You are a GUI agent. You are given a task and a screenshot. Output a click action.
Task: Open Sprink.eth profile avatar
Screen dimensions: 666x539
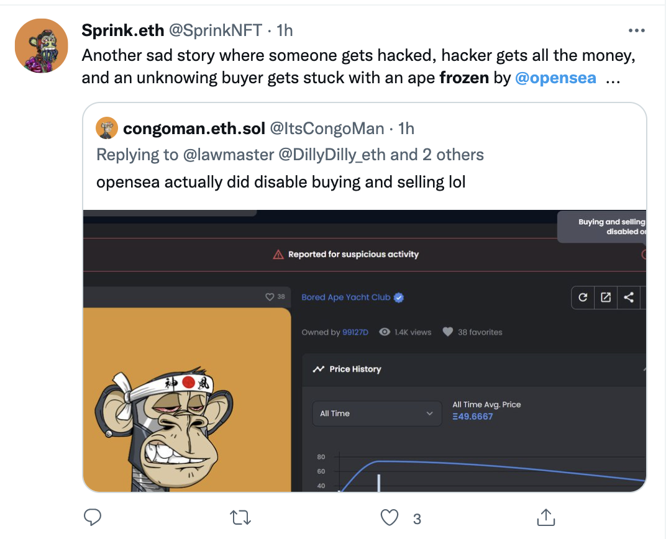(41, 45)
